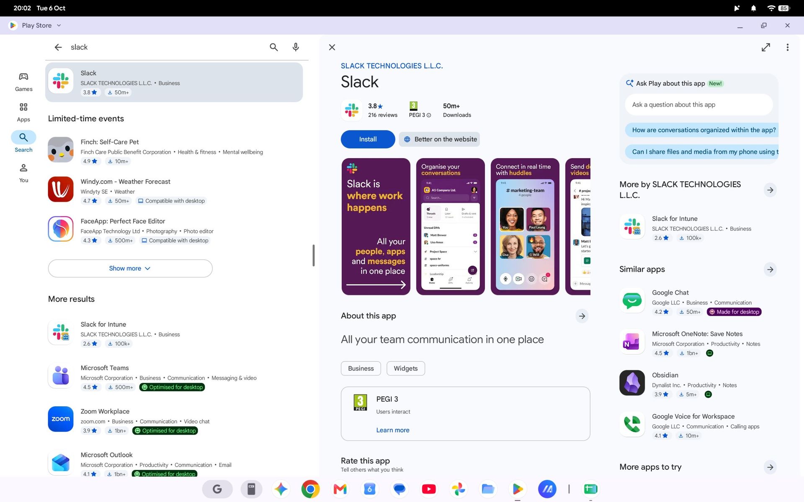Follow the PEGI Learn more link
Image resolution: width=804 pixels, height=502 pixels.
coord(393,430)
